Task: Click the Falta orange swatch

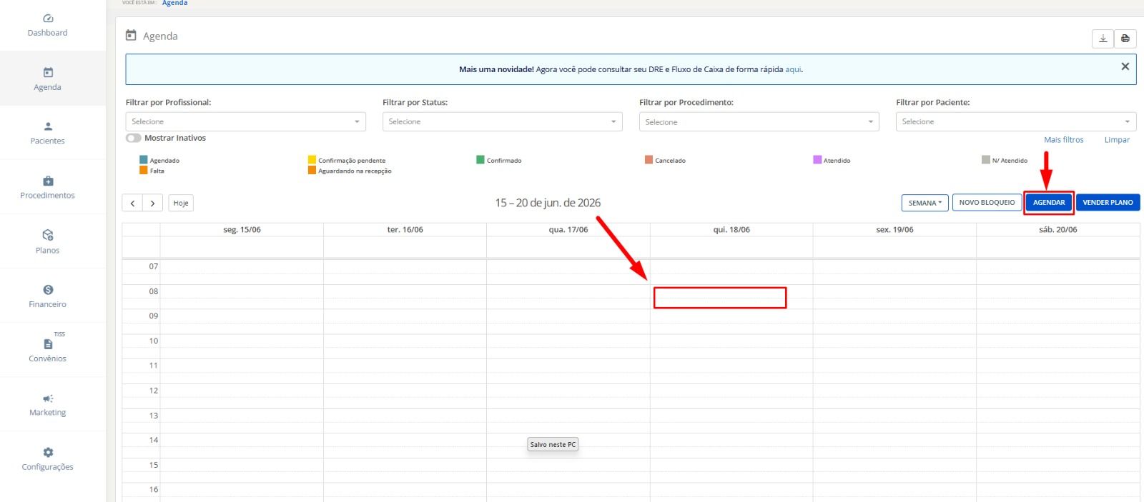Action: click(143, 170)
